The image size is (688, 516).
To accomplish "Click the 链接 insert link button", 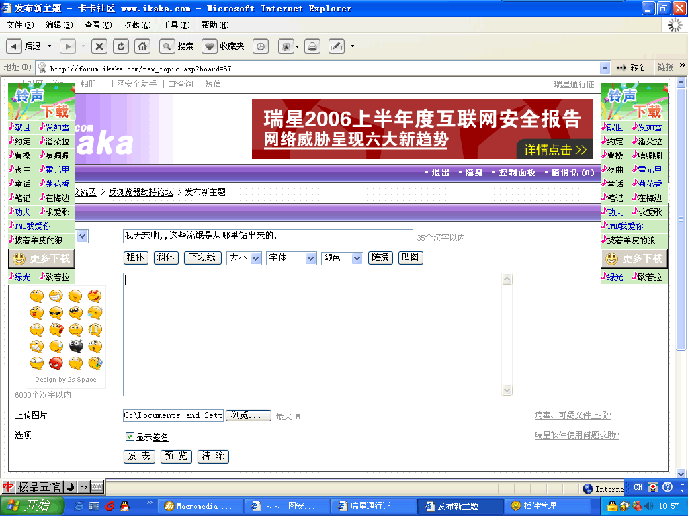I will point(380,257).
